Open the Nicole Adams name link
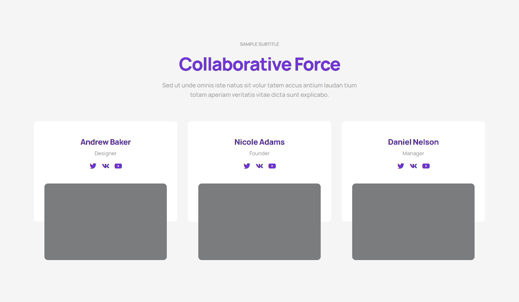519x302 pixels. 259,142
